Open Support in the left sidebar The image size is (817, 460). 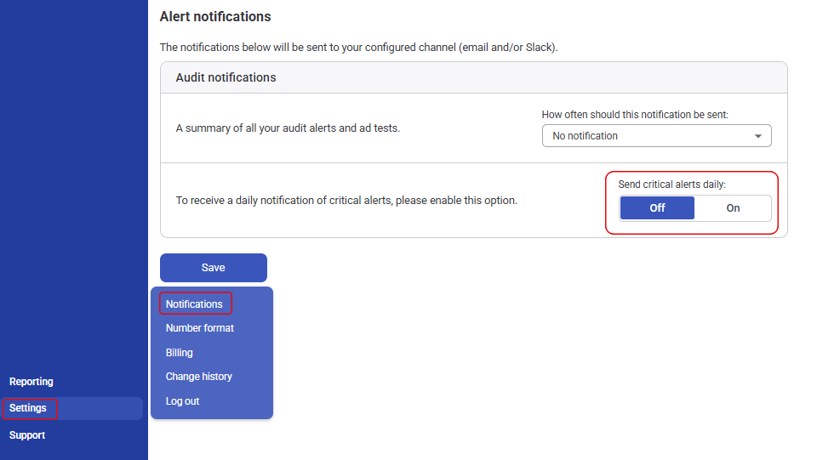(x=27, y=435)
